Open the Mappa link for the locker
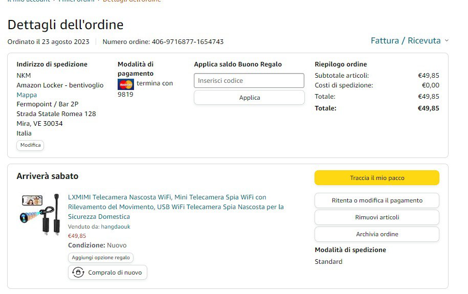468x294 pixels. coord(27,95)
